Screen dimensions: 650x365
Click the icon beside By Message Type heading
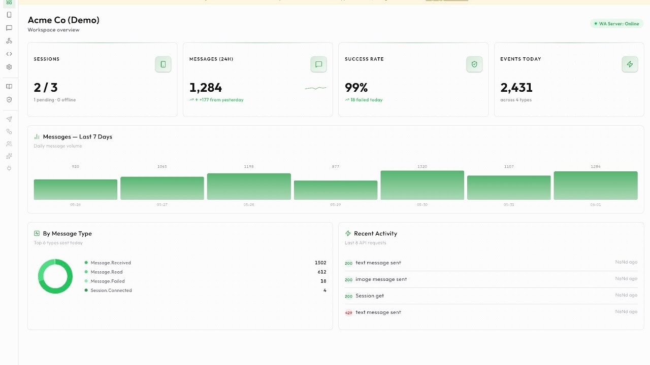tap(37, 234)
